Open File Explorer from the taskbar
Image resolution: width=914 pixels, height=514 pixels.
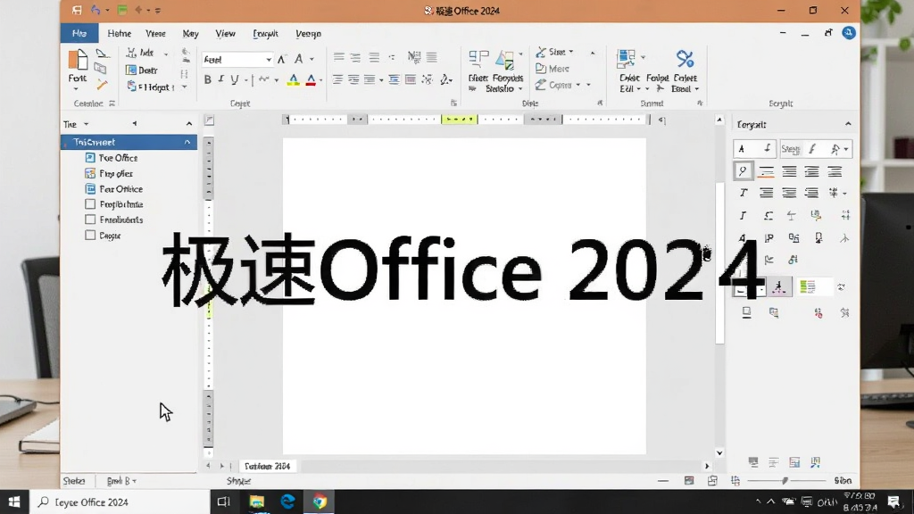(x=256, y=502)
